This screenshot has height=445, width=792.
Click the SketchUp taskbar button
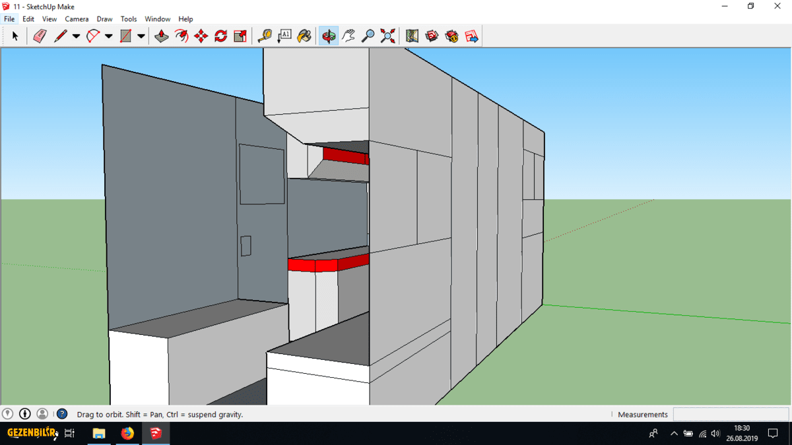[x=156, y=433]
